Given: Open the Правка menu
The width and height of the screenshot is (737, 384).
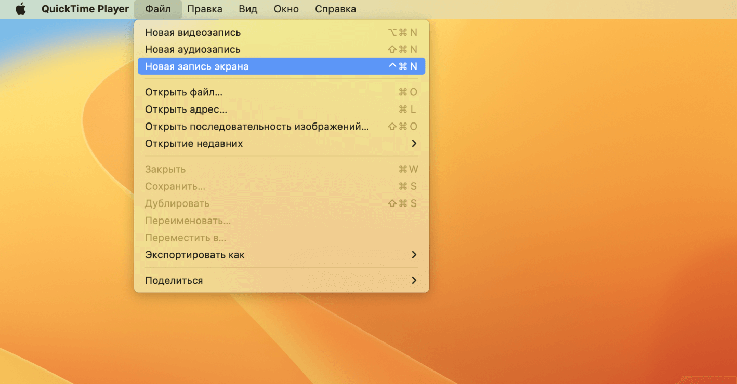Looking at the screenshot, I should 205,9.
